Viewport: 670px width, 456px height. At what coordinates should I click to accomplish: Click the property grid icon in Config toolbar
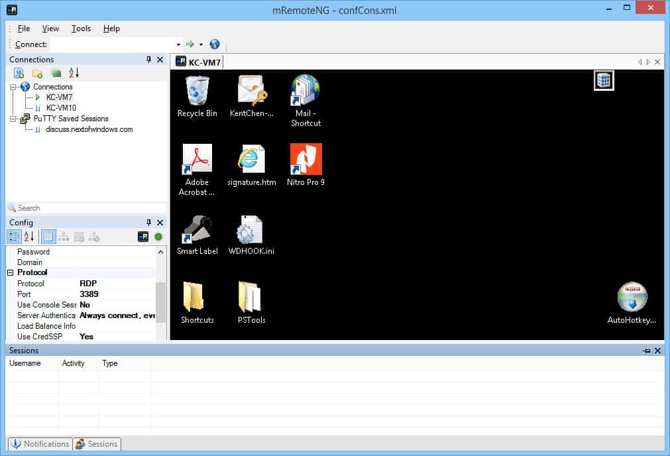tap(48, 237)
